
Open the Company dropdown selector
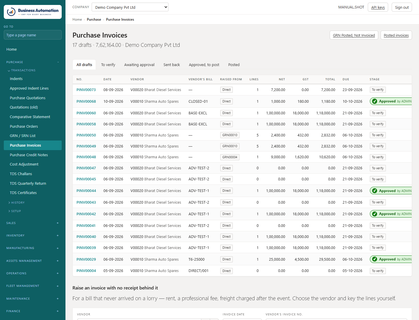[x=130, y=7]
